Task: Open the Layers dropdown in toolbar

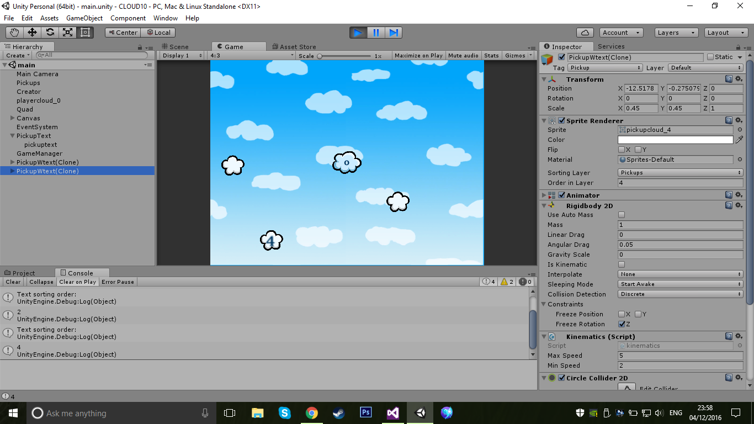Action: tap(676, 33)
